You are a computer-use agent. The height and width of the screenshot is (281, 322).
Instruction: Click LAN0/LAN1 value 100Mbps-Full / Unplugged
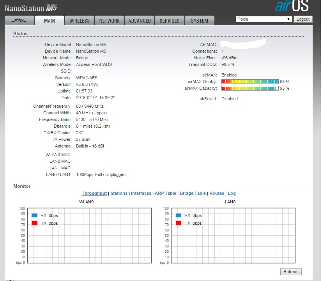[101, 174]
